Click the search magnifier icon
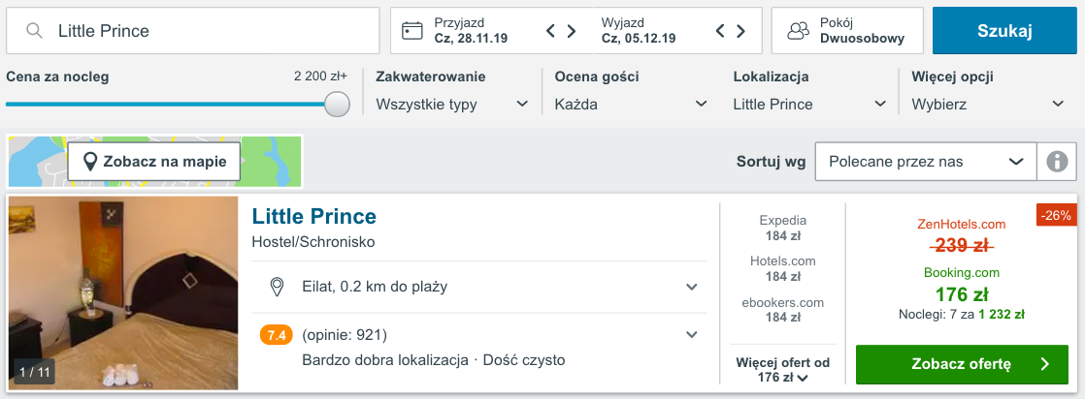The height and width of the screenshot is (399, 1085). click(35, 31)
